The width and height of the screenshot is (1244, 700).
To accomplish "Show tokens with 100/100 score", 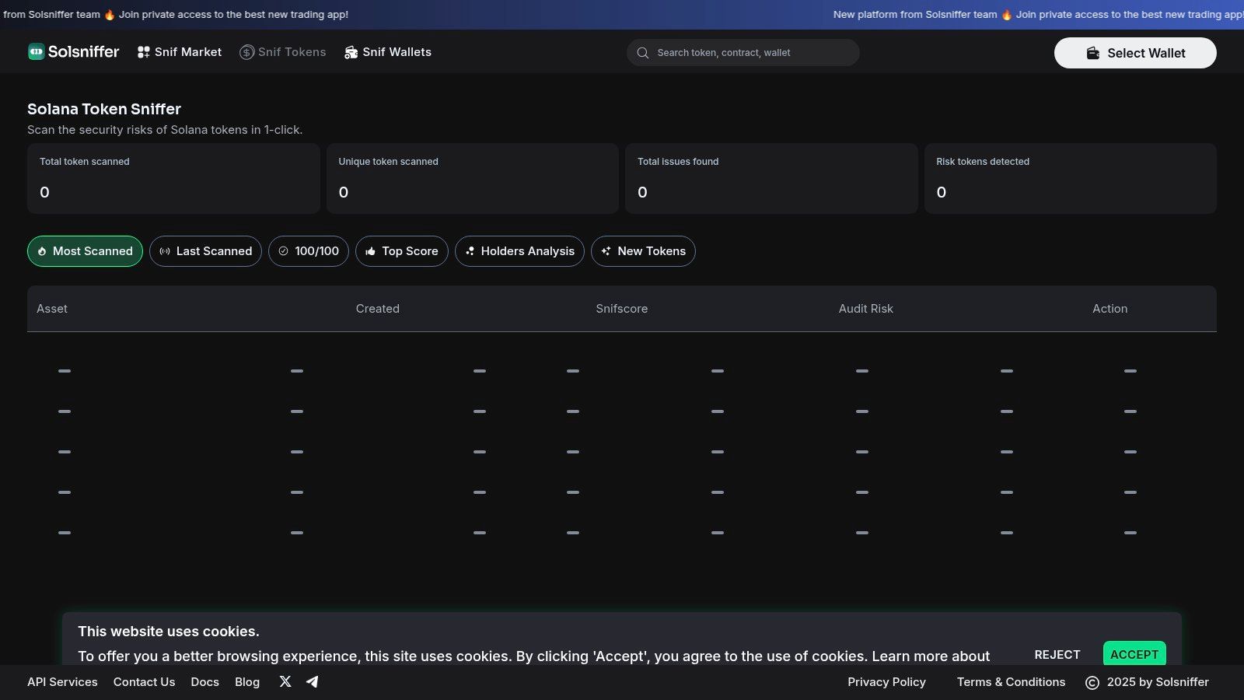I will 309,251.
